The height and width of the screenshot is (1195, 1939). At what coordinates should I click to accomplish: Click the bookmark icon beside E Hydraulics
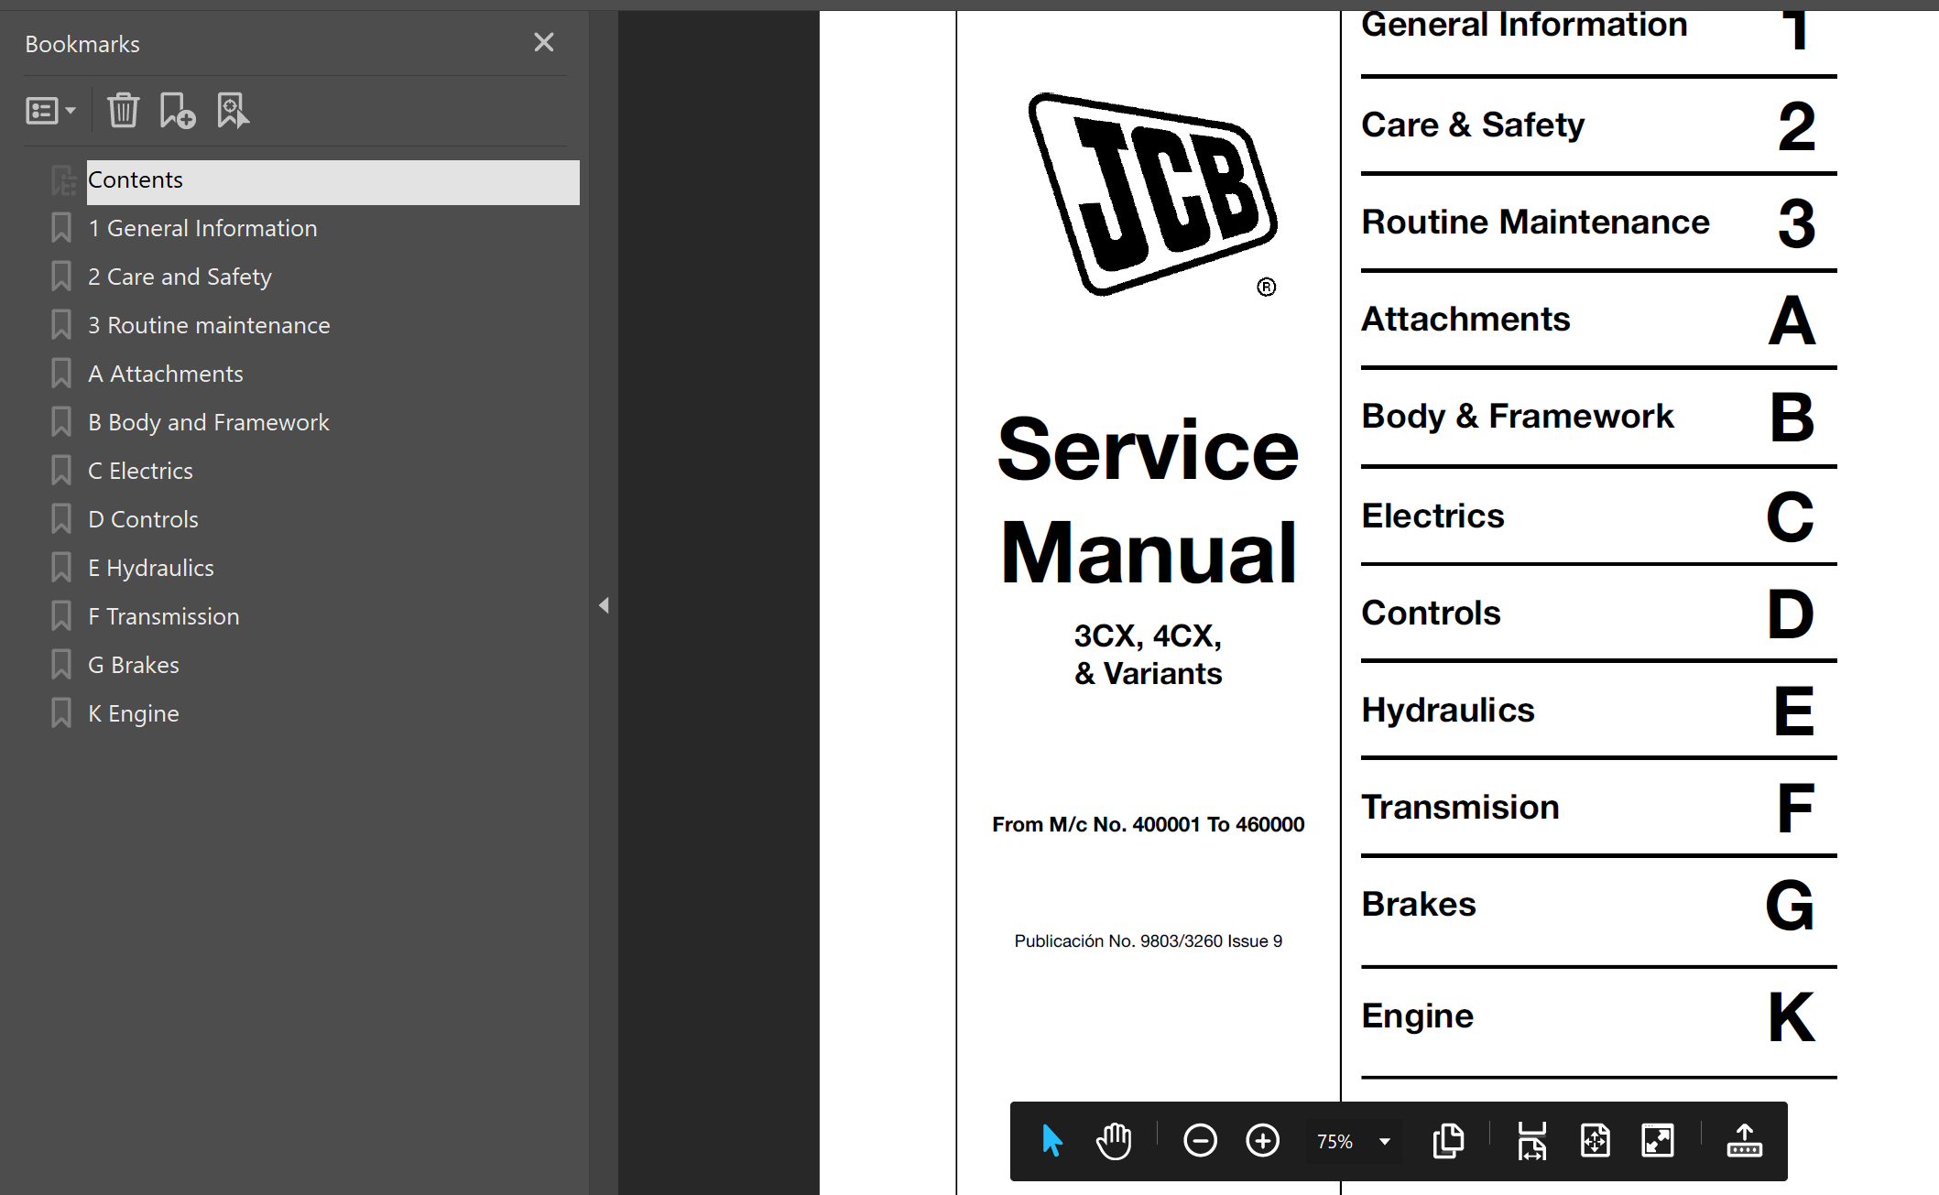[x=61, y=568]
